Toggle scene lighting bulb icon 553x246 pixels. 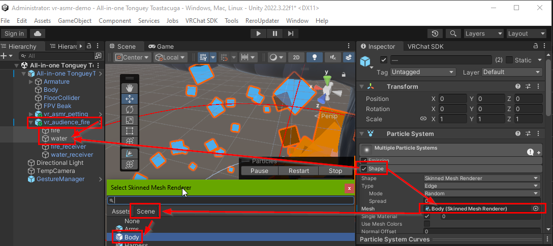coord(315,57)
